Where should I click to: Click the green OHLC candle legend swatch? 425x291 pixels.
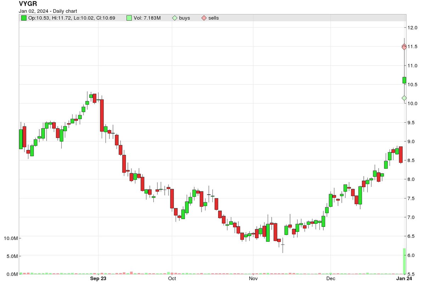pos(24,18)
